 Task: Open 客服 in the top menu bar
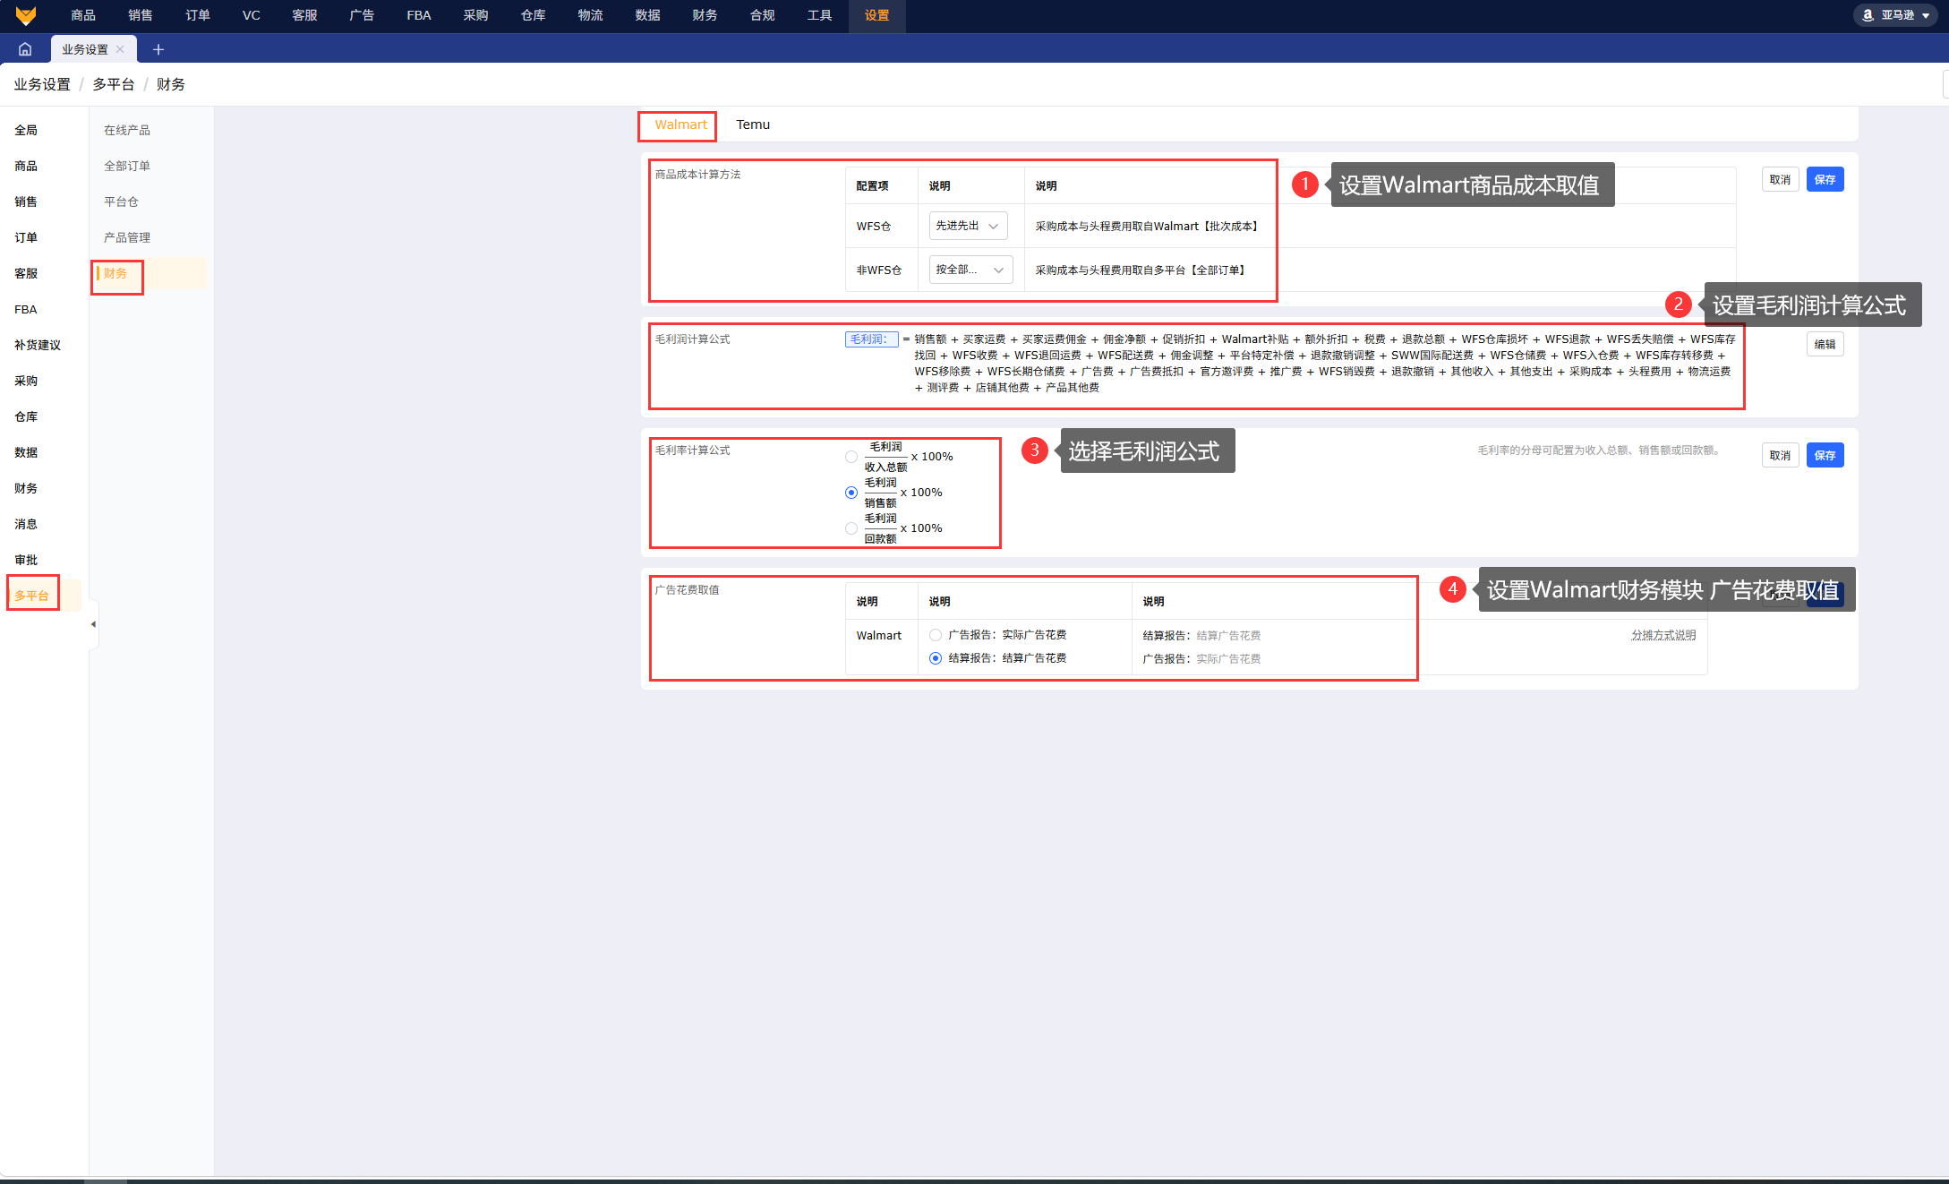pos(305,15)
